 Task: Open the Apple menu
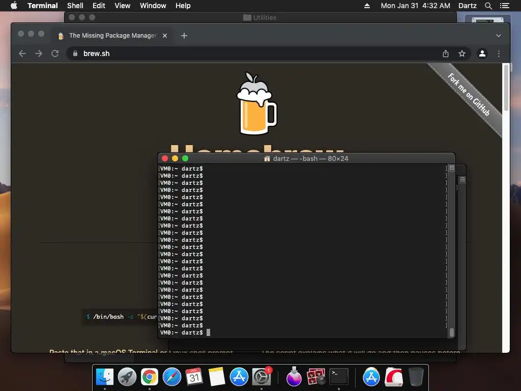click(14, 6)
